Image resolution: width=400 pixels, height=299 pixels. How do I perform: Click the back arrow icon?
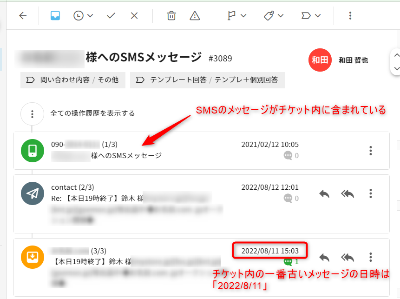point(23,15)
